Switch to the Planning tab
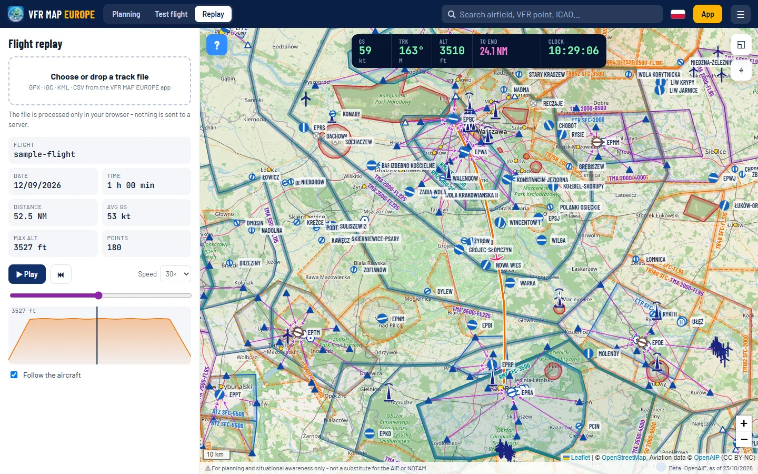Image resolution: width=758 pixels, height=474 pixels. click(126, 14)
